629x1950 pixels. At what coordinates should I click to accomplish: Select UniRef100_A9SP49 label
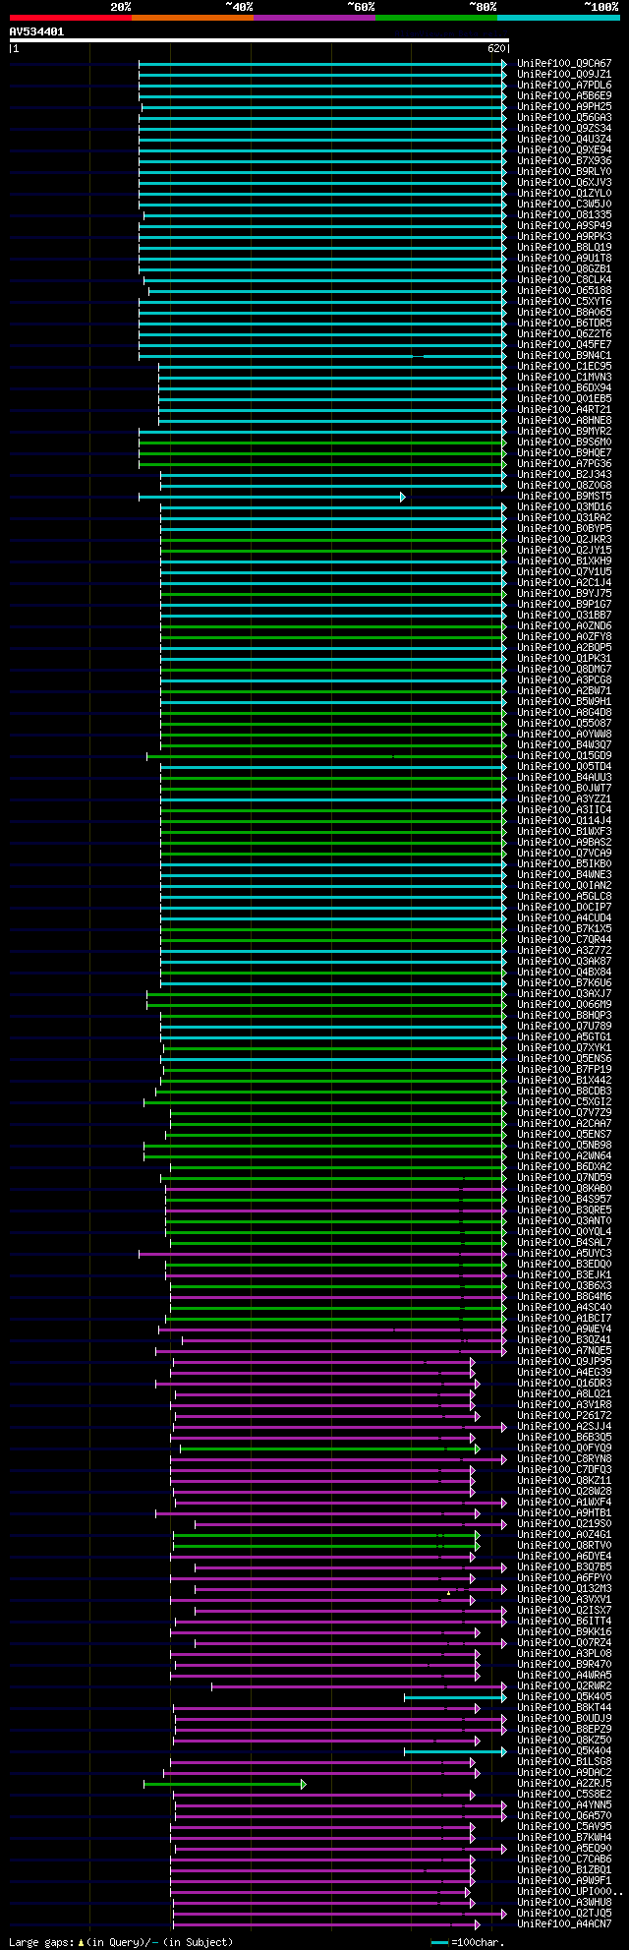(564, 226)
